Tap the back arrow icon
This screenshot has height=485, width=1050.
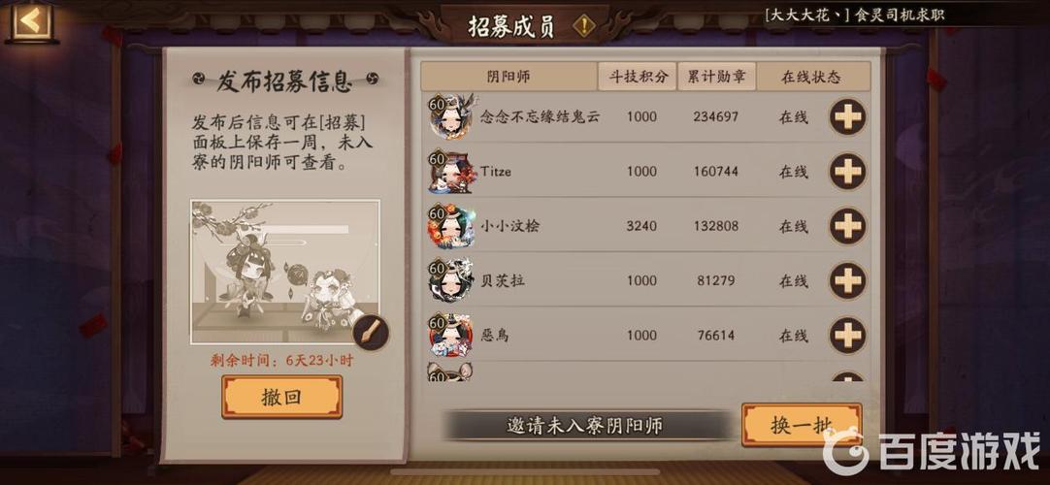coord(31,20)
